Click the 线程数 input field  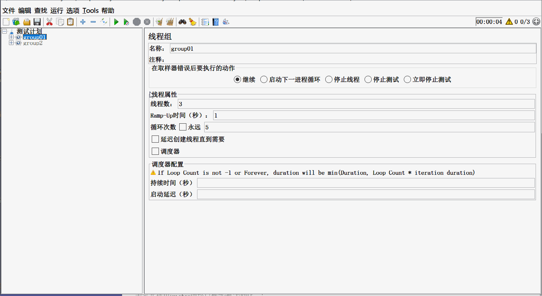click(356, 104)
